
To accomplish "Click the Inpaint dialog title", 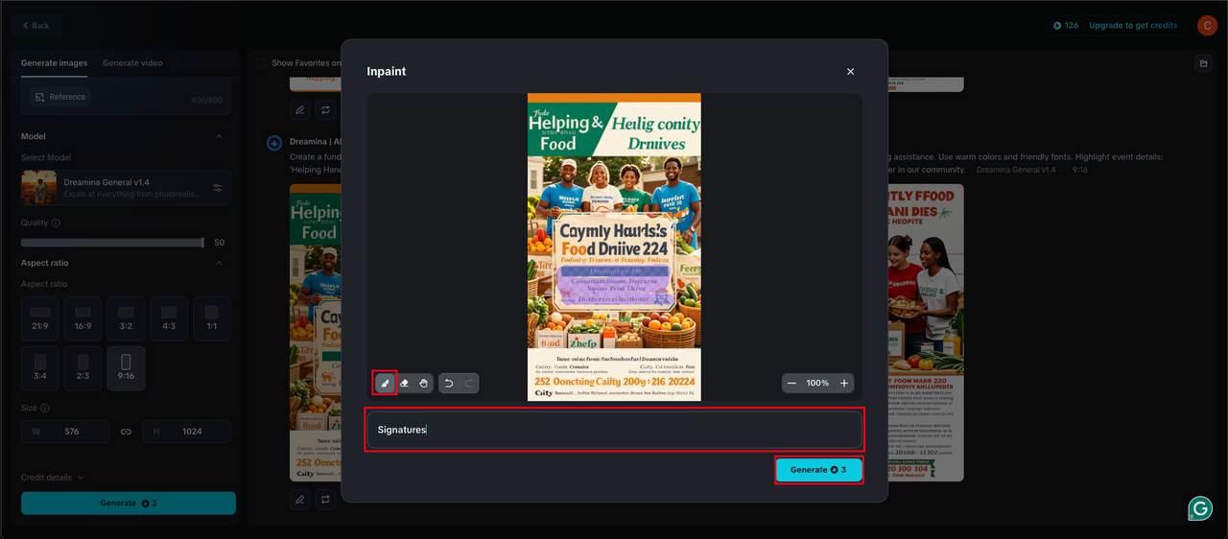I will [386, 71].
